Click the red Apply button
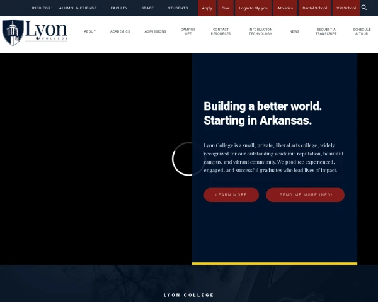This screenshot has width=378, height=302. pyautogui.click(x=207, y=8)
